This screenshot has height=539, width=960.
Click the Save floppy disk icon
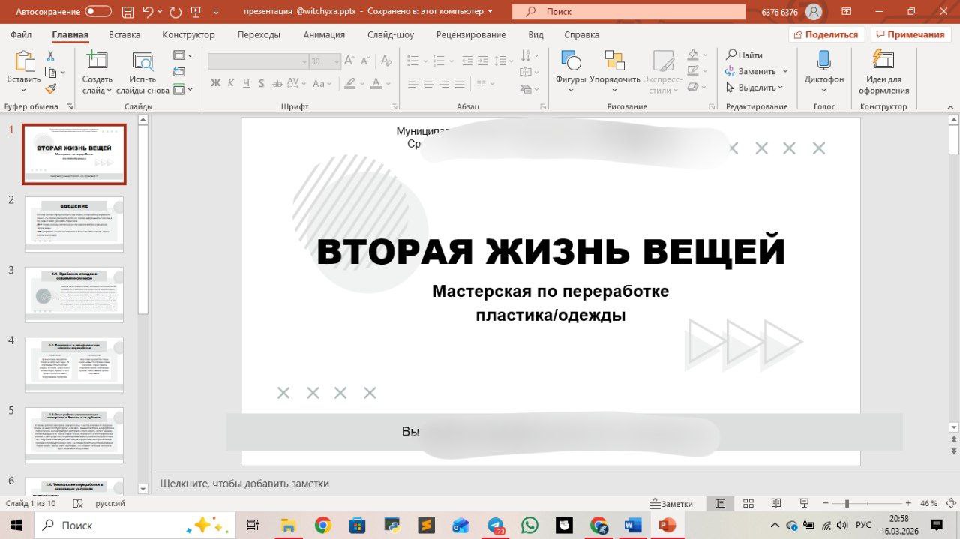click(126, 11)
